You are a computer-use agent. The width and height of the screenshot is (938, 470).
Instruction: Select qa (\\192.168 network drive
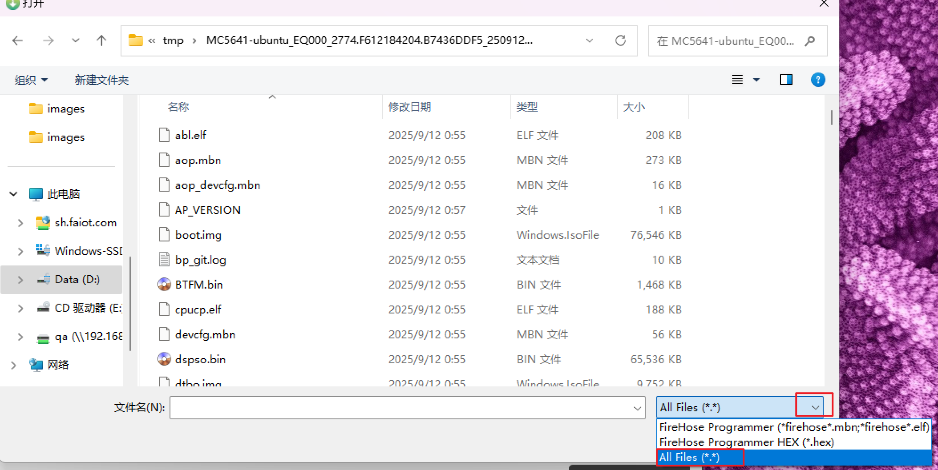pos(79,337)
